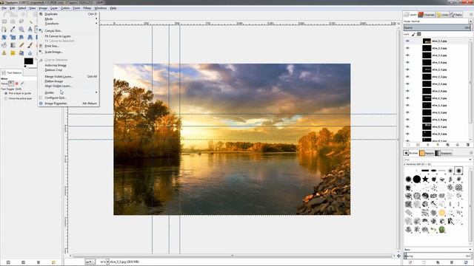This screenshot has width=474, height=266.
Task: Click the refresh brushes icon
Action: [466, 262]
